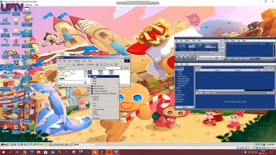Click Winamp's Play button
The width and height of the screenshot is (276, 155).
pos(181,57)
